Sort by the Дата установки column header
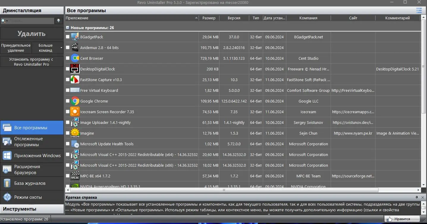This screenshot has width=427, height=224. pyautogui.click(x=274, y=18)
